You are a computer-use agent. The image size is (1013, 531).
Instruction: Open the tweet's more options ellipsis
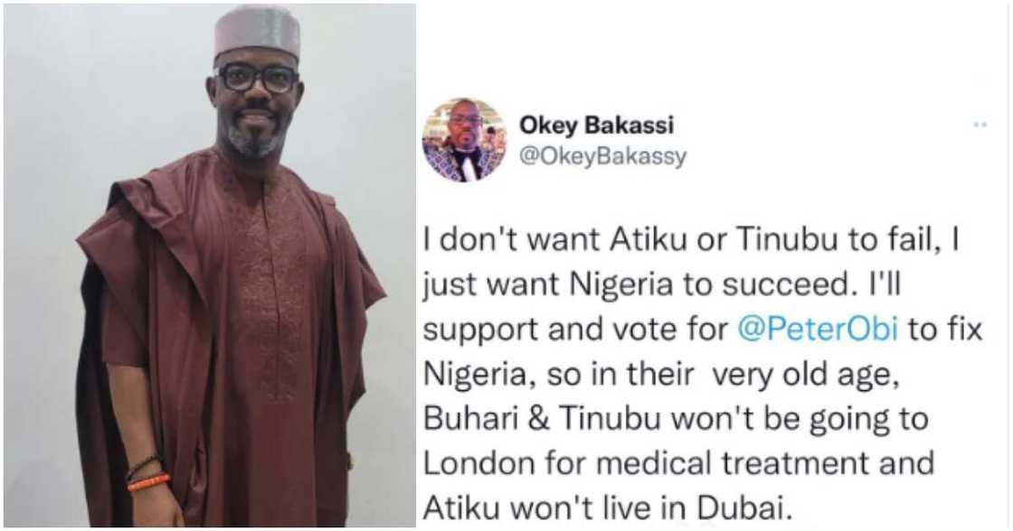click(980, 125)
